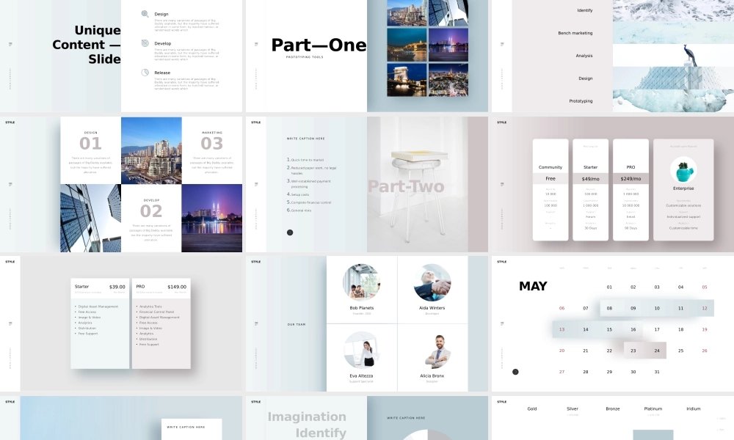
Task: Select Alicia Bronx's portrait photo
Action: point(436,351)
